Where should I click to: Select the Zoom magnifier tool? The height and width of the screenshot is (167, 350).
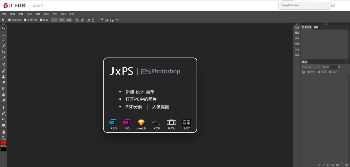pyautogui.click(x=4, y=138)
